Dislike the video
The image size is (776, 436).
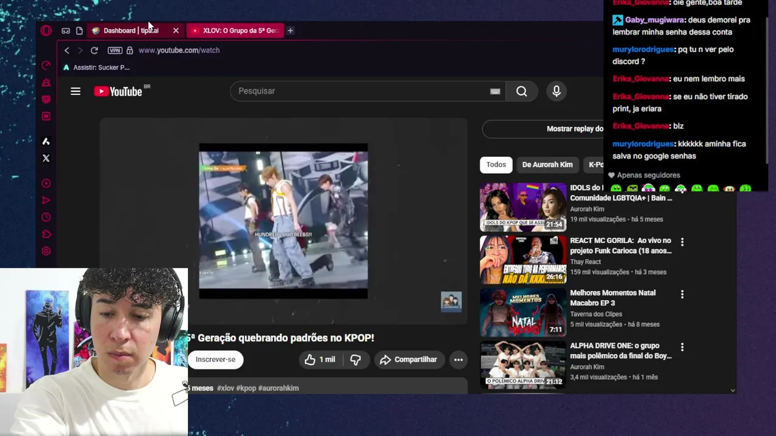355,360
